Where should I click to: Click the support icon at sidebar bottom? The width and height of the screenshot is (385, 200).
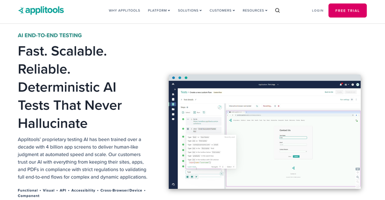(173, 184)
